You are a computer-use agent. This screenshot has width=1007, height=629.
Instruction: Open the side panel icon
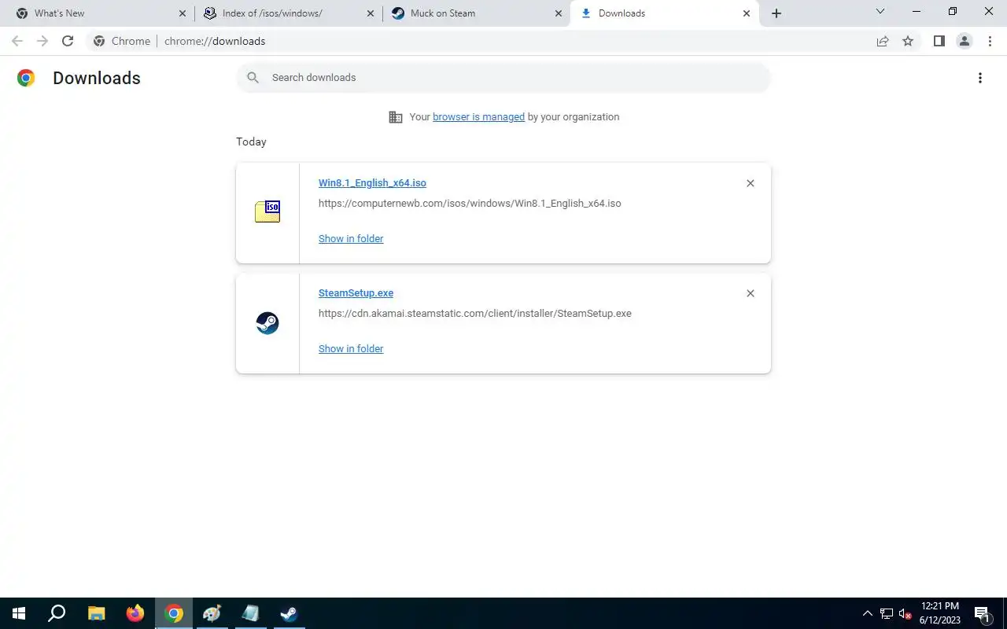(939, 41)
